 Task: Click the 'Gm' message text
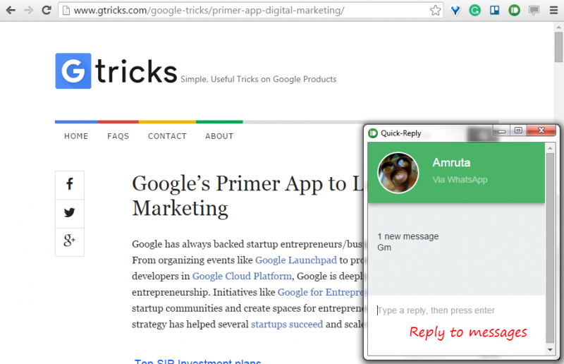click(x=384, y=248)
